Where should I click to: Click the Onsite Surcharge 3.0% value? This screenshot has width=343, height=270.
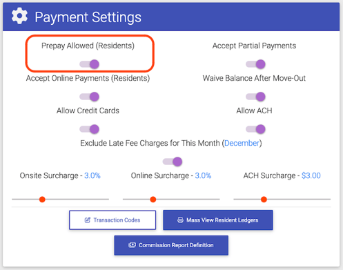coord(92,175)
